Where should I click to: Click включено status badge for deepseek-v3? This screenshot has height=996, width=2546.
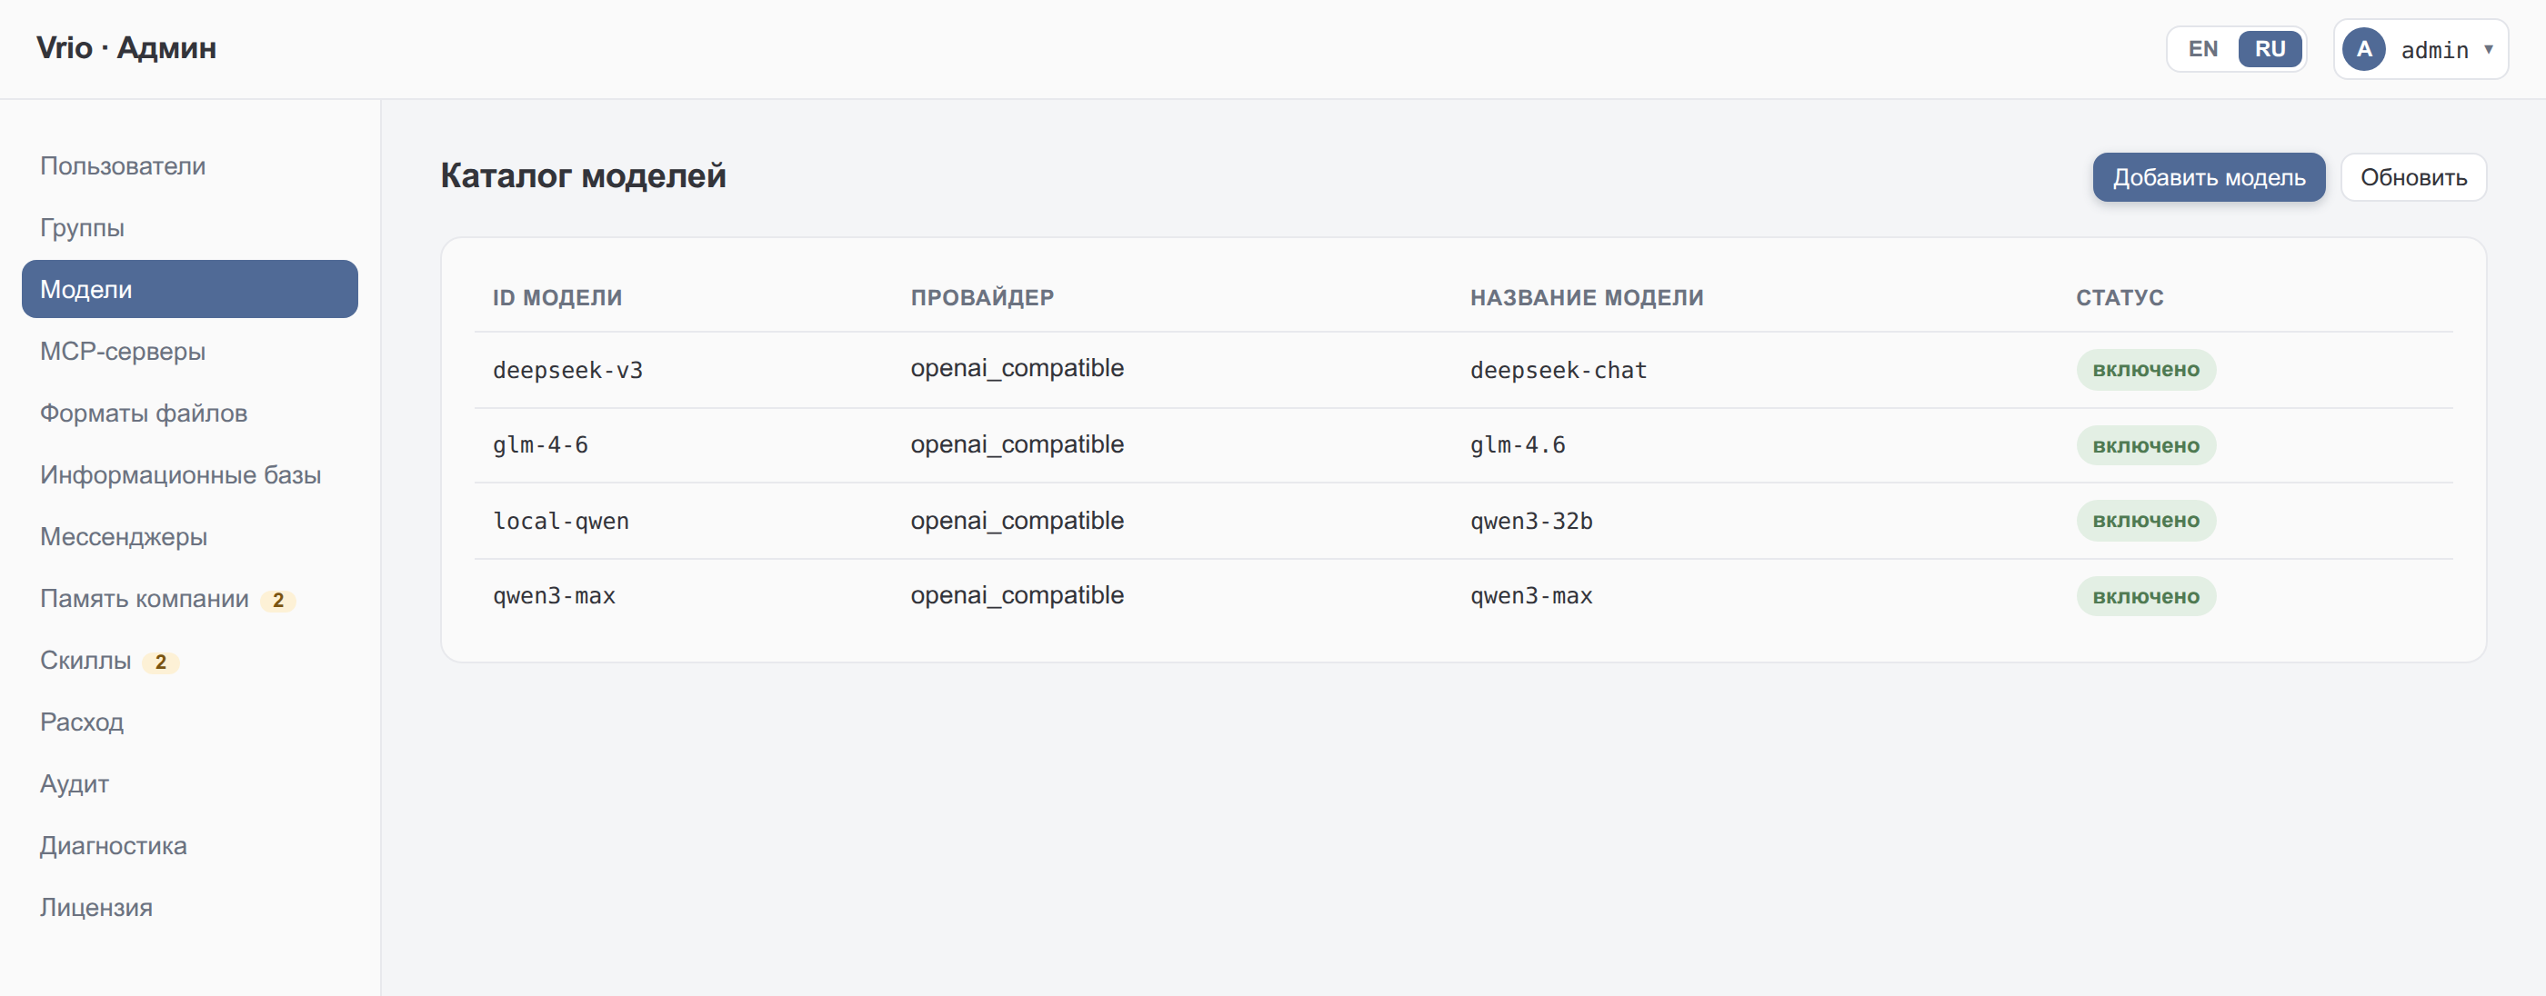tap(2145, 370)
